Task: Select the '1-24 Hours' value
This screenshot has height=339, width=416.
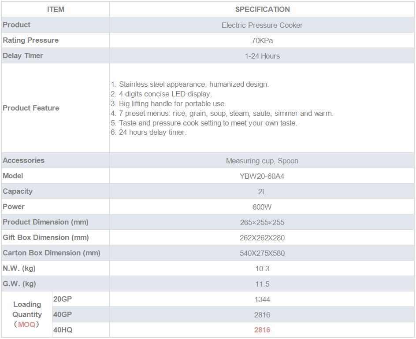Action: pos(262,56)
